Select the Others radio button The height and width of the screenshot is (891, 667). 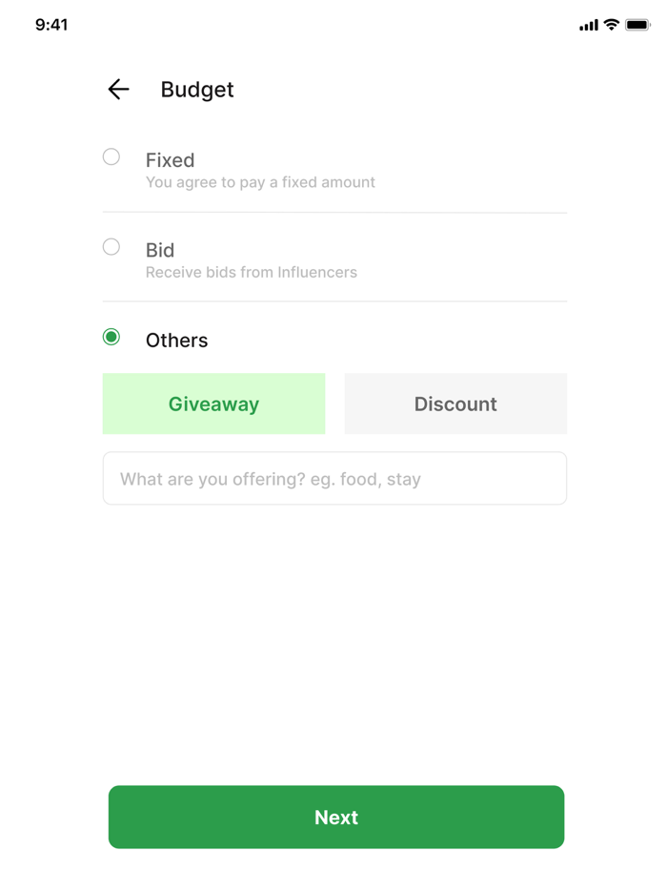point(111,337)
